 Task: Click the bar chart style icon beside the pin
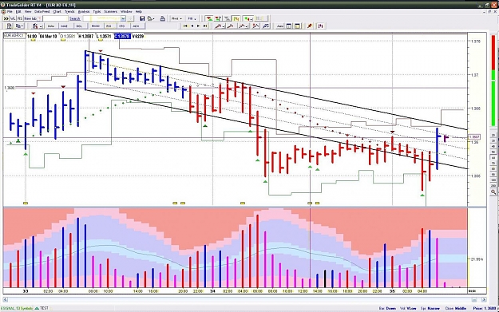pos(320,26)
